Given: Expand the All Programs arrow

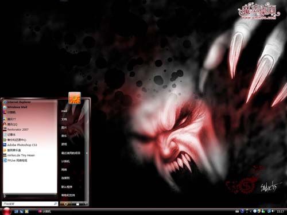Looking at the screenshot, I should 5,196.
